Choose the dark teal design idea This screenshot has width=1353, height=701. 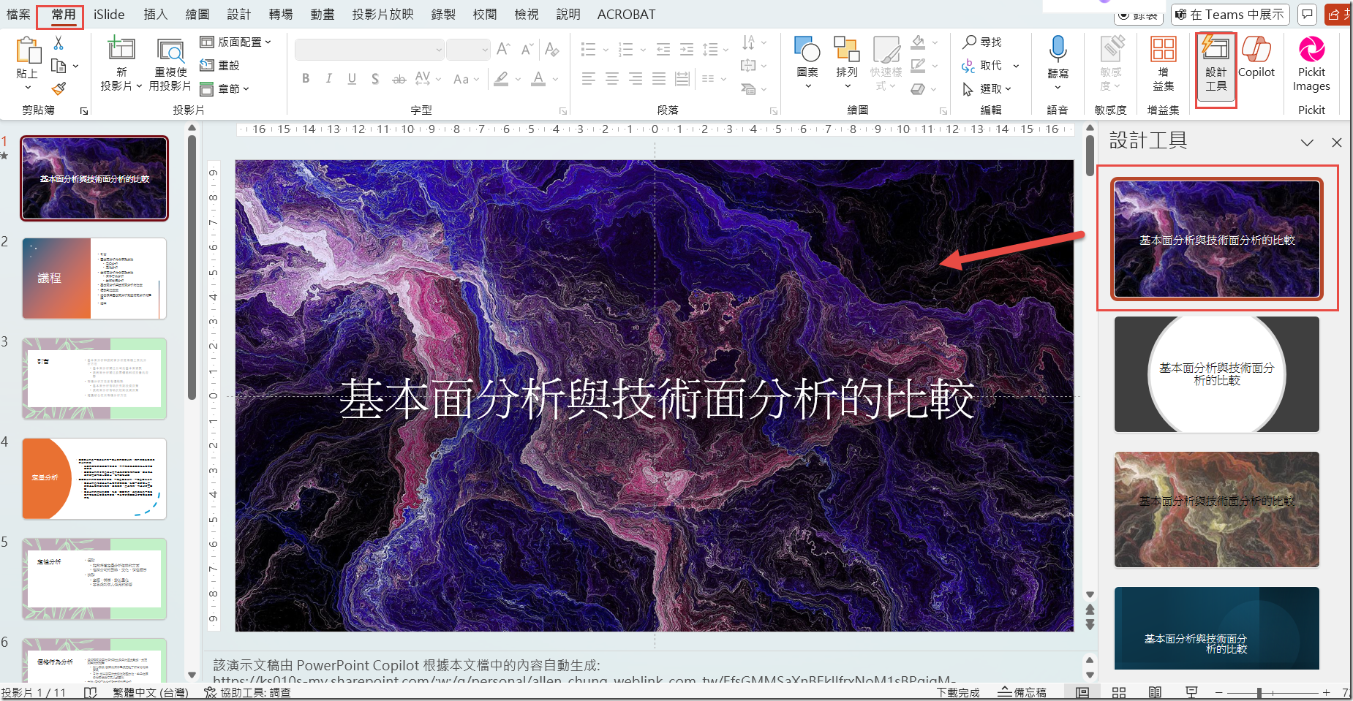pyautogui.click(x=1216, y=628)
